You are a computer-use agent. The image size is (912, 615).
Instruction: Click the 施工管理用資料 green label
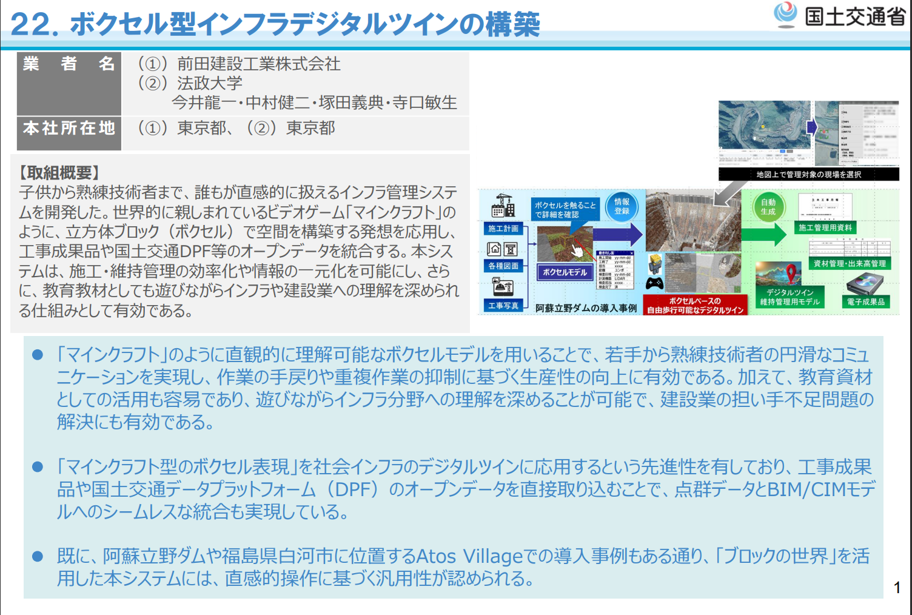pyautogui.click(x=825, y=227)
